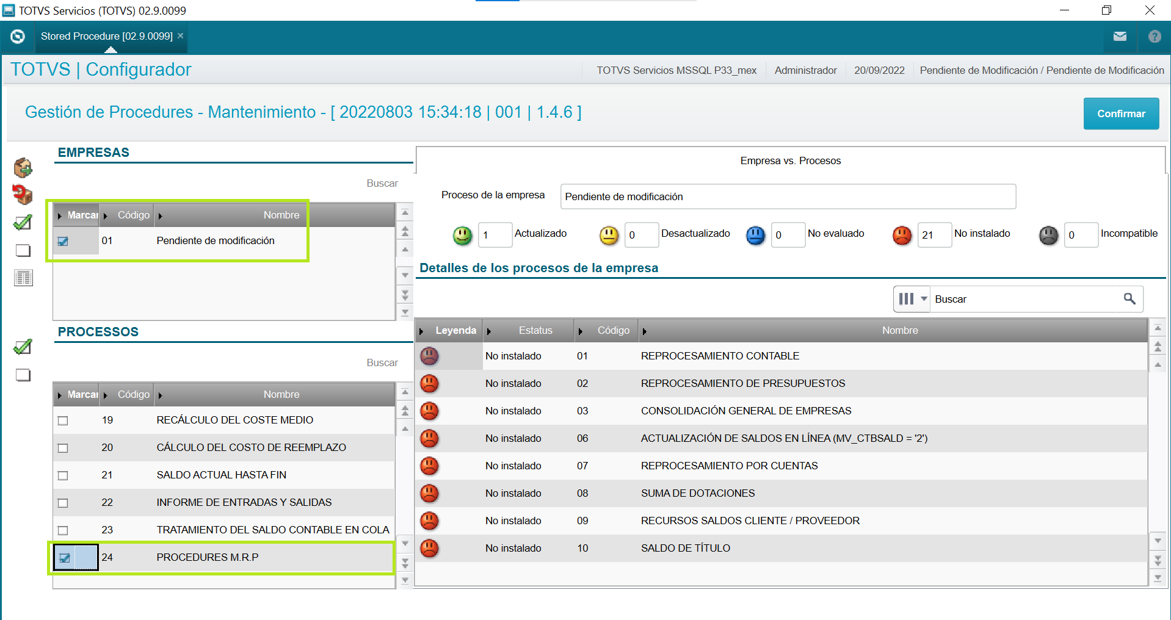Unmark all companies with the empty box icon

coord(23,250)
